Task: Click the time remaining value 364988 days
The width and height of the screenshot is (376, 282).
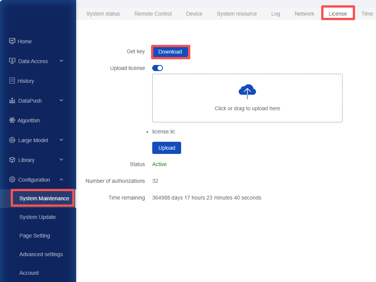Action: pyautogui.click(x=207, y=198)
